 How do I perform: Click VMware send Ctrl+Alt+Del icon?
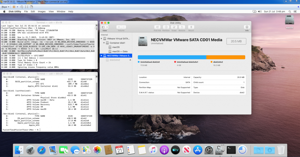[22, 7]
